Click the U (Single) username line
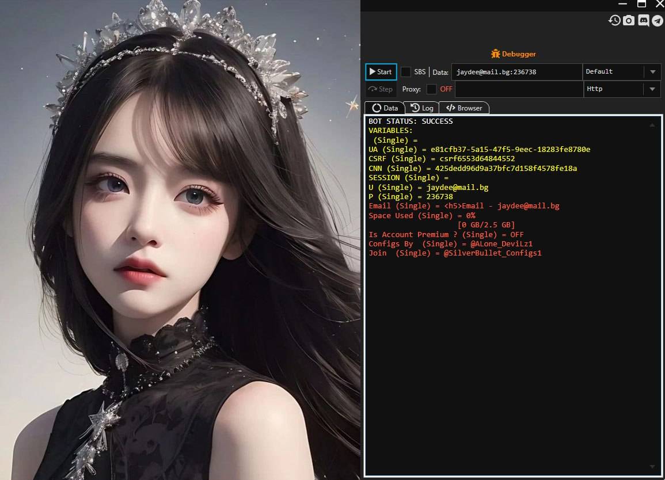Screen dimensions: 665x480 pyautogui.click(x=428, y=188)
